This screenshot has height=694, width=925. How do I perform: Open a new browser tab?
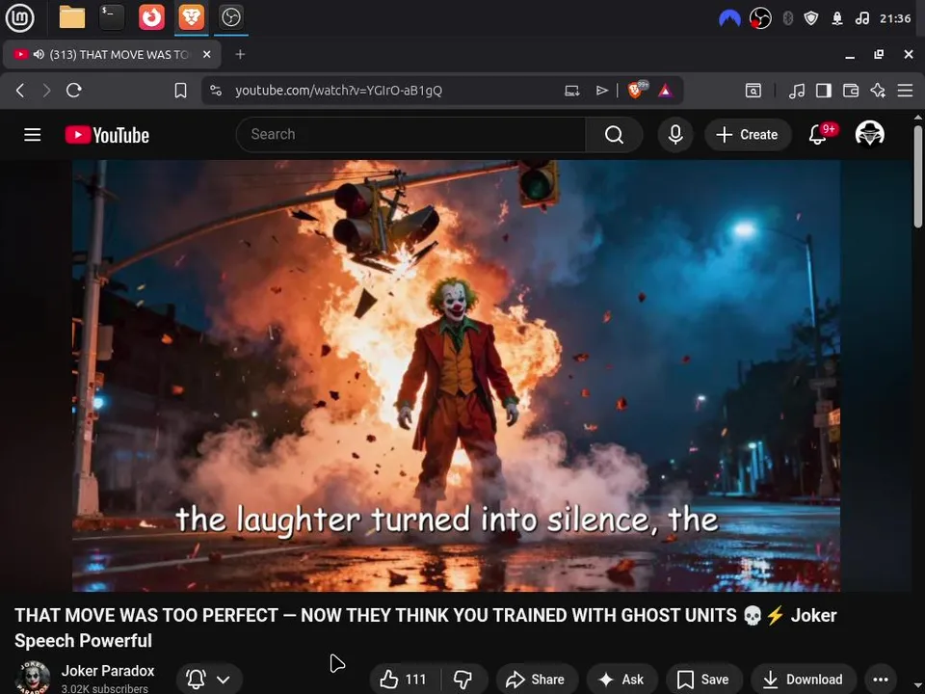click(x=240, y=54)
